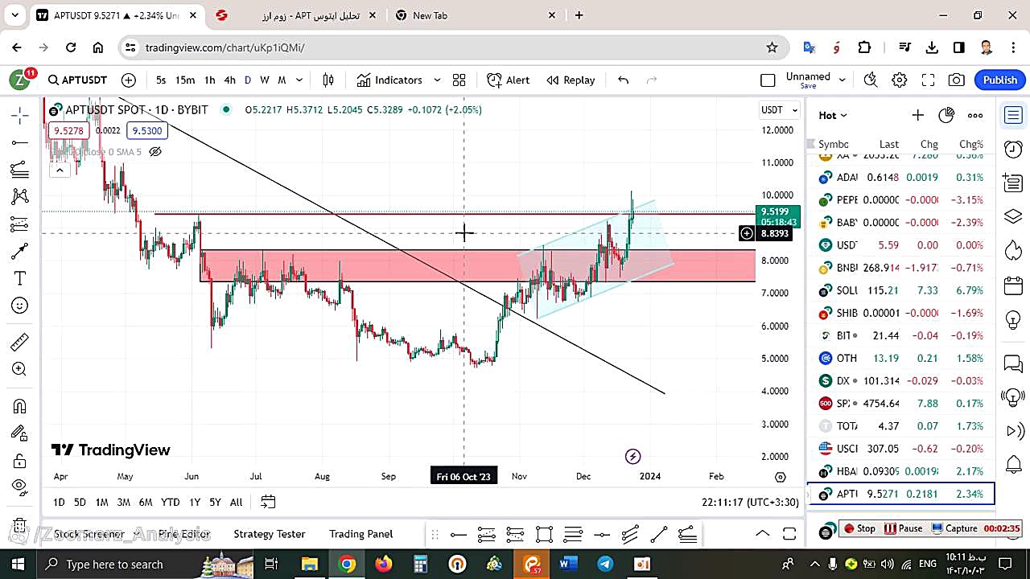Select the W weekly timeframe
Image resolution: width=1030 pixels, height=579 pixels.
point(264,80)
